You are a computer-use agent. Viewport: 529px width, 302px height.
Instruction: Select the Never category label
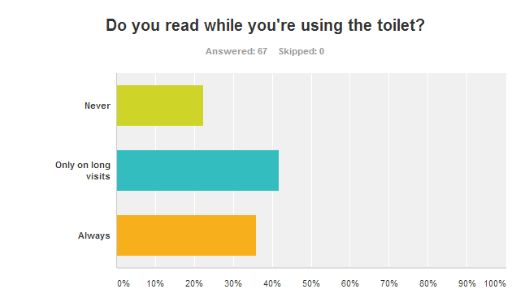pos(98,106)
